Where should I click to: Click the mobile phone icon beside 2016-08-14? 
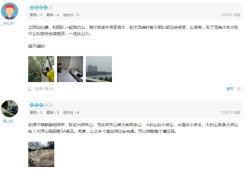point(30,89)
